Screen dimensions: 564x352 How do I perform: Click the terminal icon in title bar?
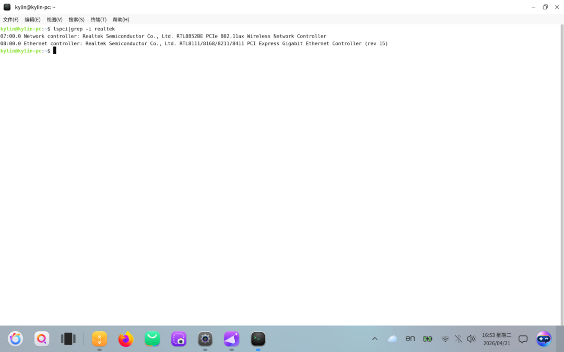point(7,7)
